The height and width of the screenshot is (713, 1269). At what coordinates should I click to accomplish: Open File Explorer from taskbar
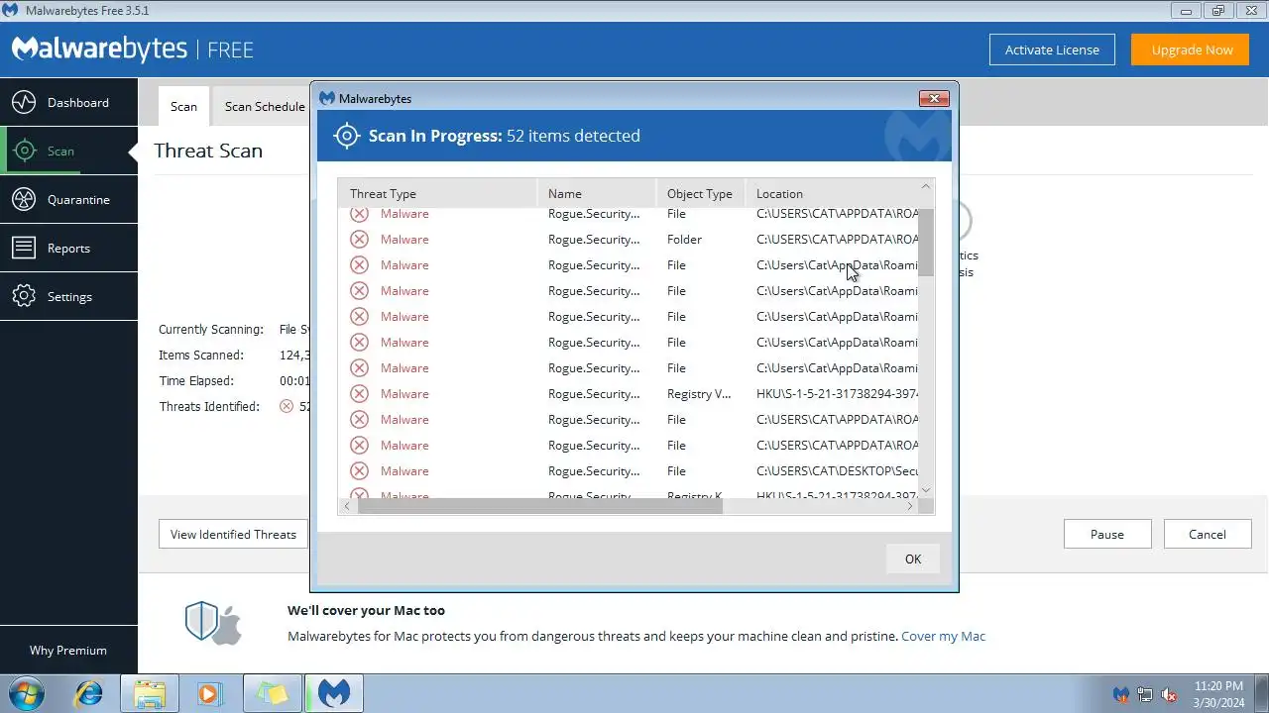(150, 693)
